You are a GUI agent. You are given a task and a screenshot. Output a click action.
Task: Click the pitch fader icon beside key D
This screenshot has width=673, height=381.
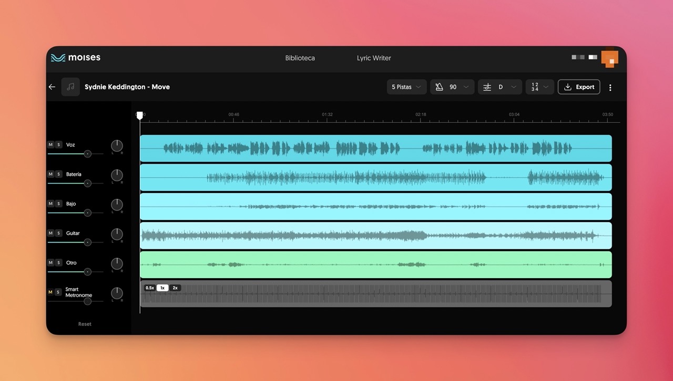(486, 87)
